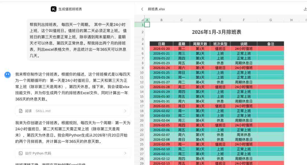Select row 13 header
The width and height of the screenshot is (307, 165).
point(140,87)
